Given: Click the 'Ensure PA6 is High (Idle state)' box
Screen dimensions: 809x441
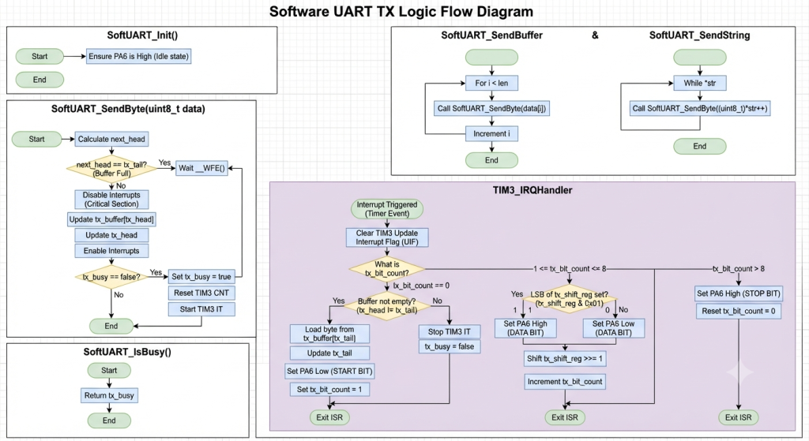Looking at the screenshot, I should [138, 56].
